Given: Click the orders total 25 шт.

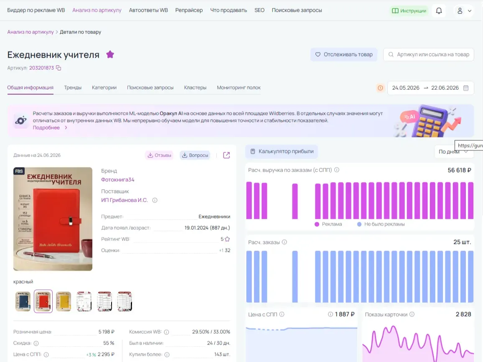Looking at the screenshot, I should click(462, 242).
